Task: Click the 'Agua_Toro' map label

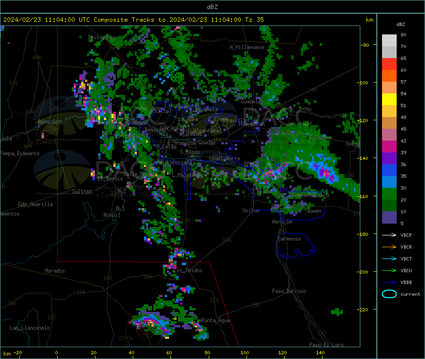Action: tap(51, 122)
